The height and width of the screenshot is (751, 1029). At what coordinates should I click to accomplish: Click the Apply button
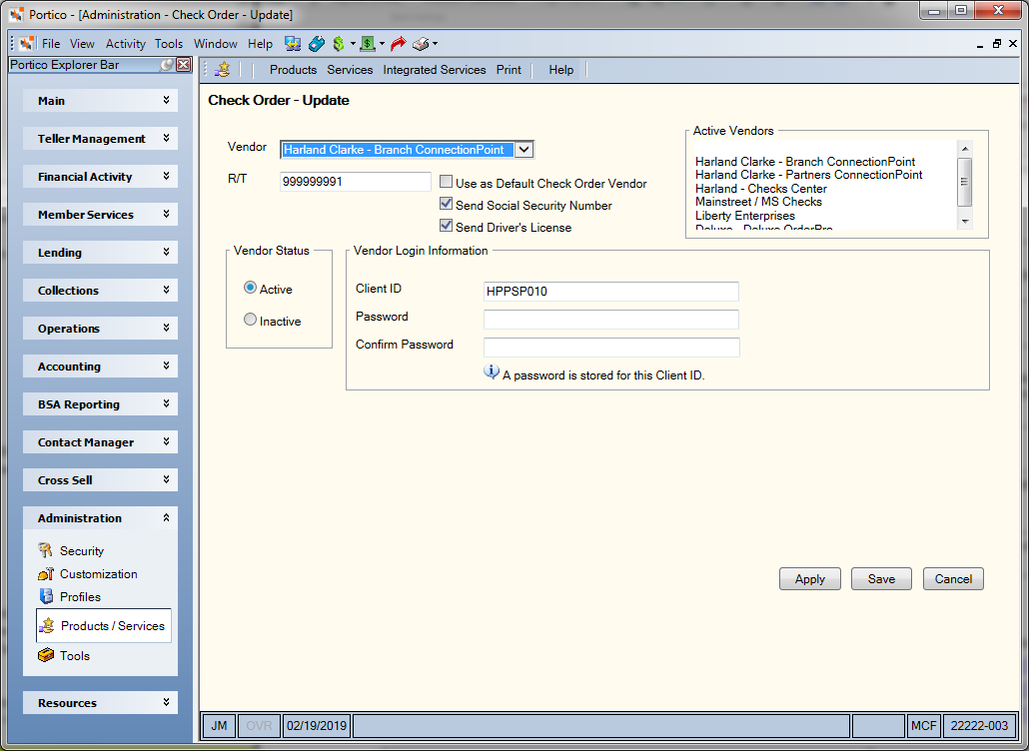coord(810,579)
